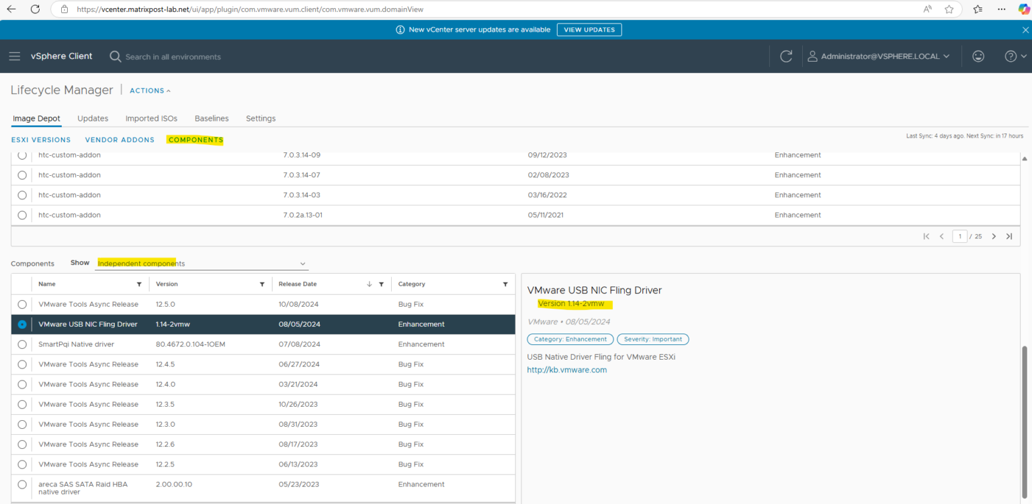Viewport: 1032px width, 504px height.
Task: Open the filter on the Version column
Action: pos(263,284)
